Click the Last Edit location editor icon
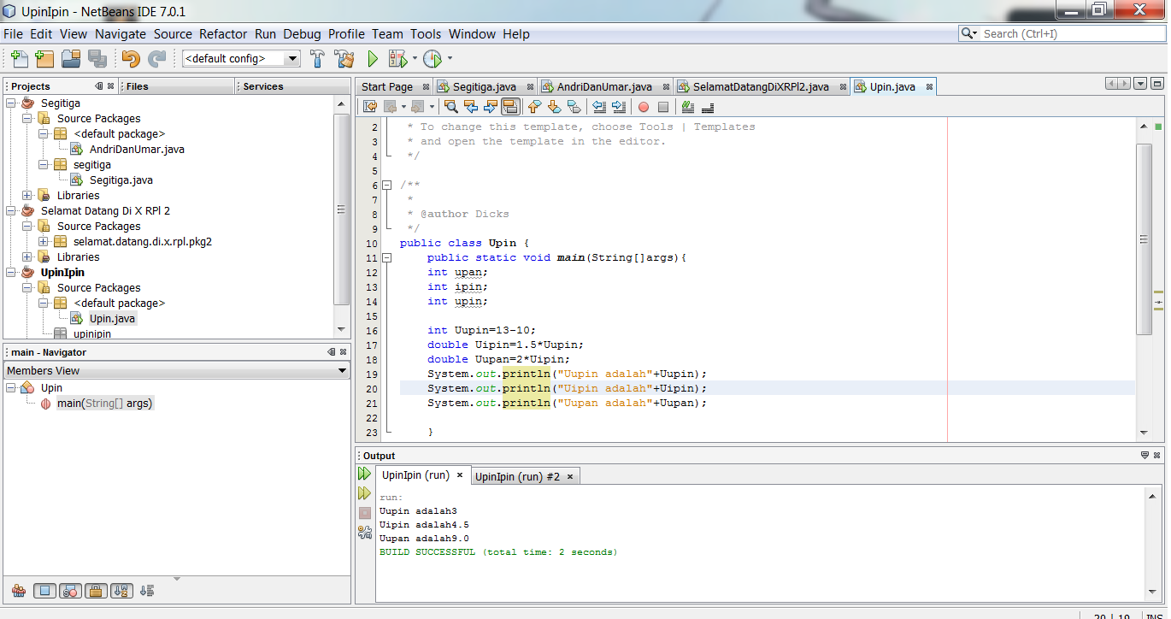Viewport: 1171px width, 619px height. (370, 107)
